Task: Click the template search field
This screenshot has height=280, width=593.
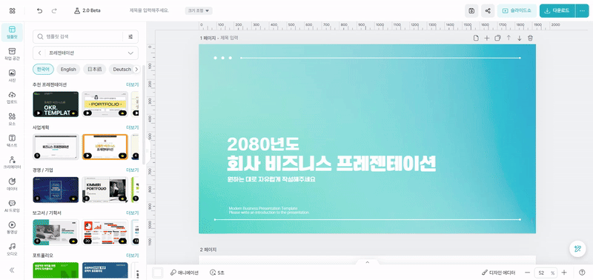Action: (79, 36)
